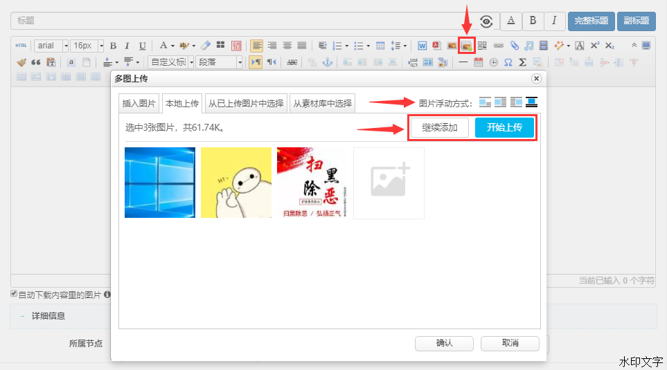Screen dimensions: 667x370
Task: Toggle bold for the title field
Action: click(533, 21)
